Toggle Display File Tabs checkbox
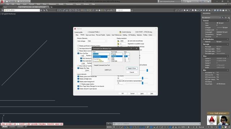The image size is (231, 129). pyautogui.click(x=78, y=68)
